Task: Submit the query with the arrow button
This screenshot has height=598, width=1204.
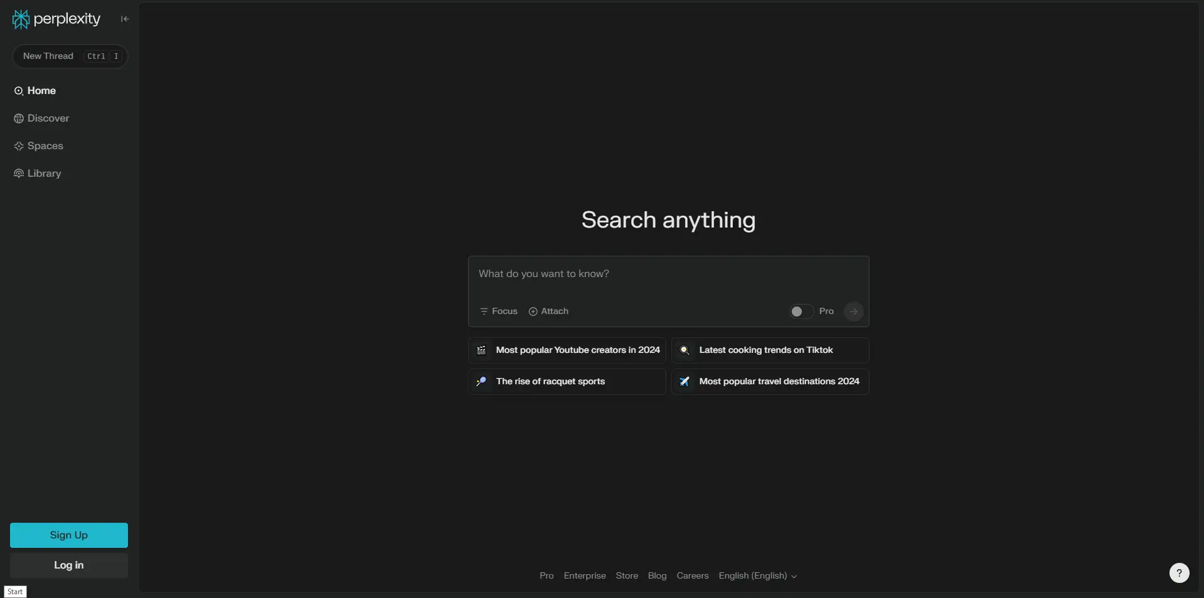Action: (853, 312)
